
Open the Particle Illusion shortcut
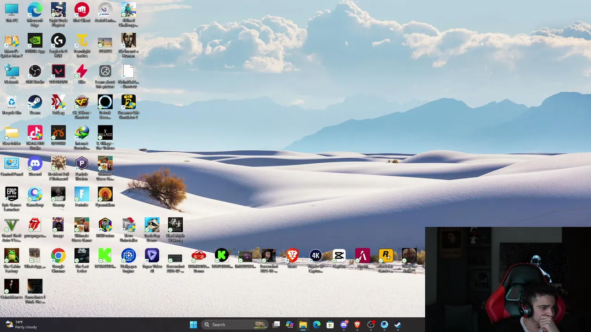(x=82, y=169)
